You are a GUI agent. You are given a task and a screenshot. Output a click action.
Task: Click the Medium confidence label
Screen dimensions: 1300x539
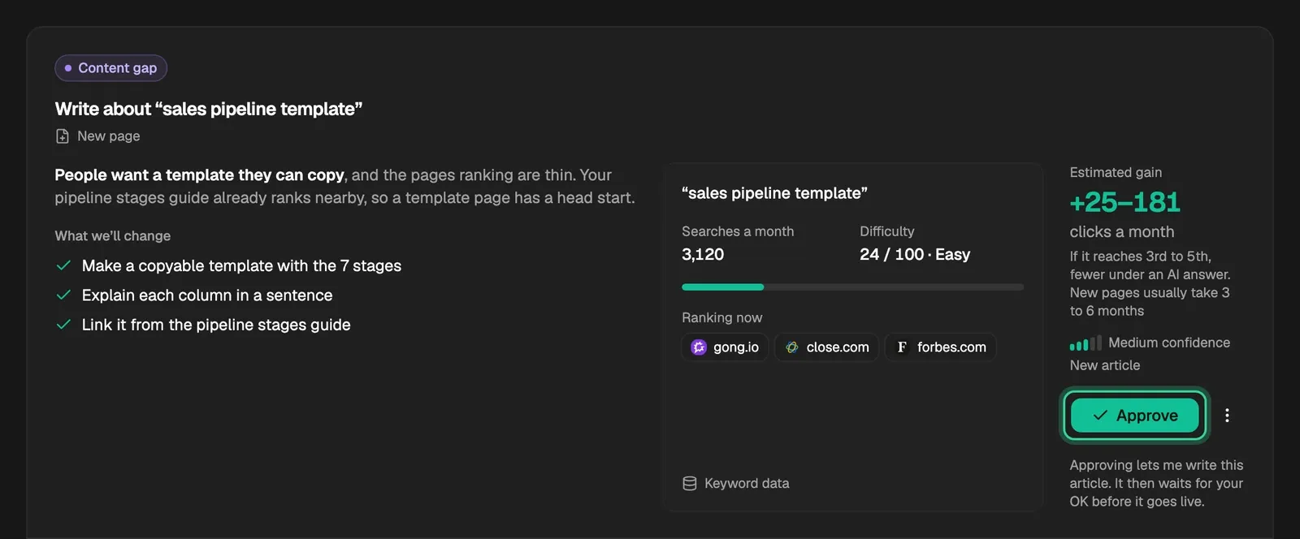tap(1169, 343)
